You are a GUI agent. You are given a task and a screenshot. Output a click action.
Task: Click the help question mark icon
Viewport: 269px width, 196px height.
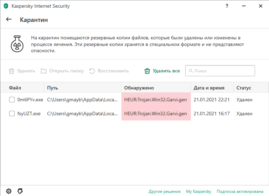pyautogui.click(x=227, y=6)
